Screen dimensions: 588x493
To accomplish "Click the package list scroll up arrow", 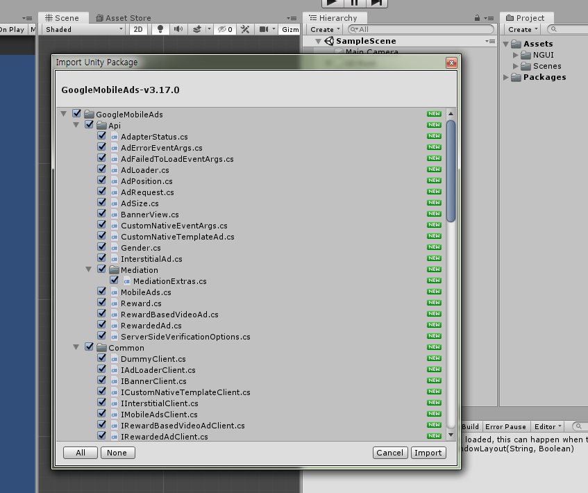I will pos(451,113).
